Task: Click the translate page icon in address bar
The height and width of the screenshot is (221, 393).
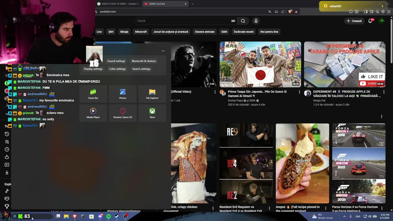Action: click(270, 12)
